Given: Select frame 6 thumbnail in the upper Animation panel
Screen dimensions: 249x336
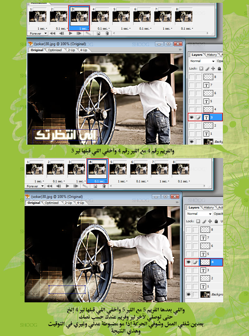Looking at the screenshot, I should coord(142,18).
